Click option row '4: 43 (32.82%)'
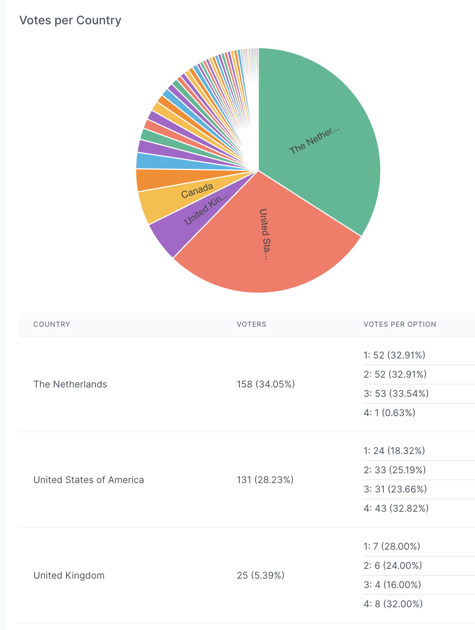Viewport: 475px width, 630px height. click(x=419, y=509)
